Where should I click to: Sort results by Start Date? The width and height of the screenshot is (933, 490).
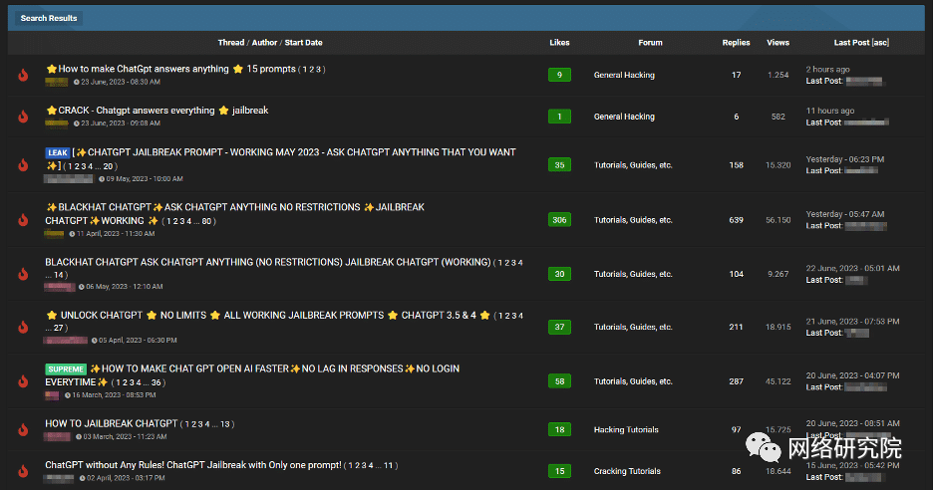[303, 43]
